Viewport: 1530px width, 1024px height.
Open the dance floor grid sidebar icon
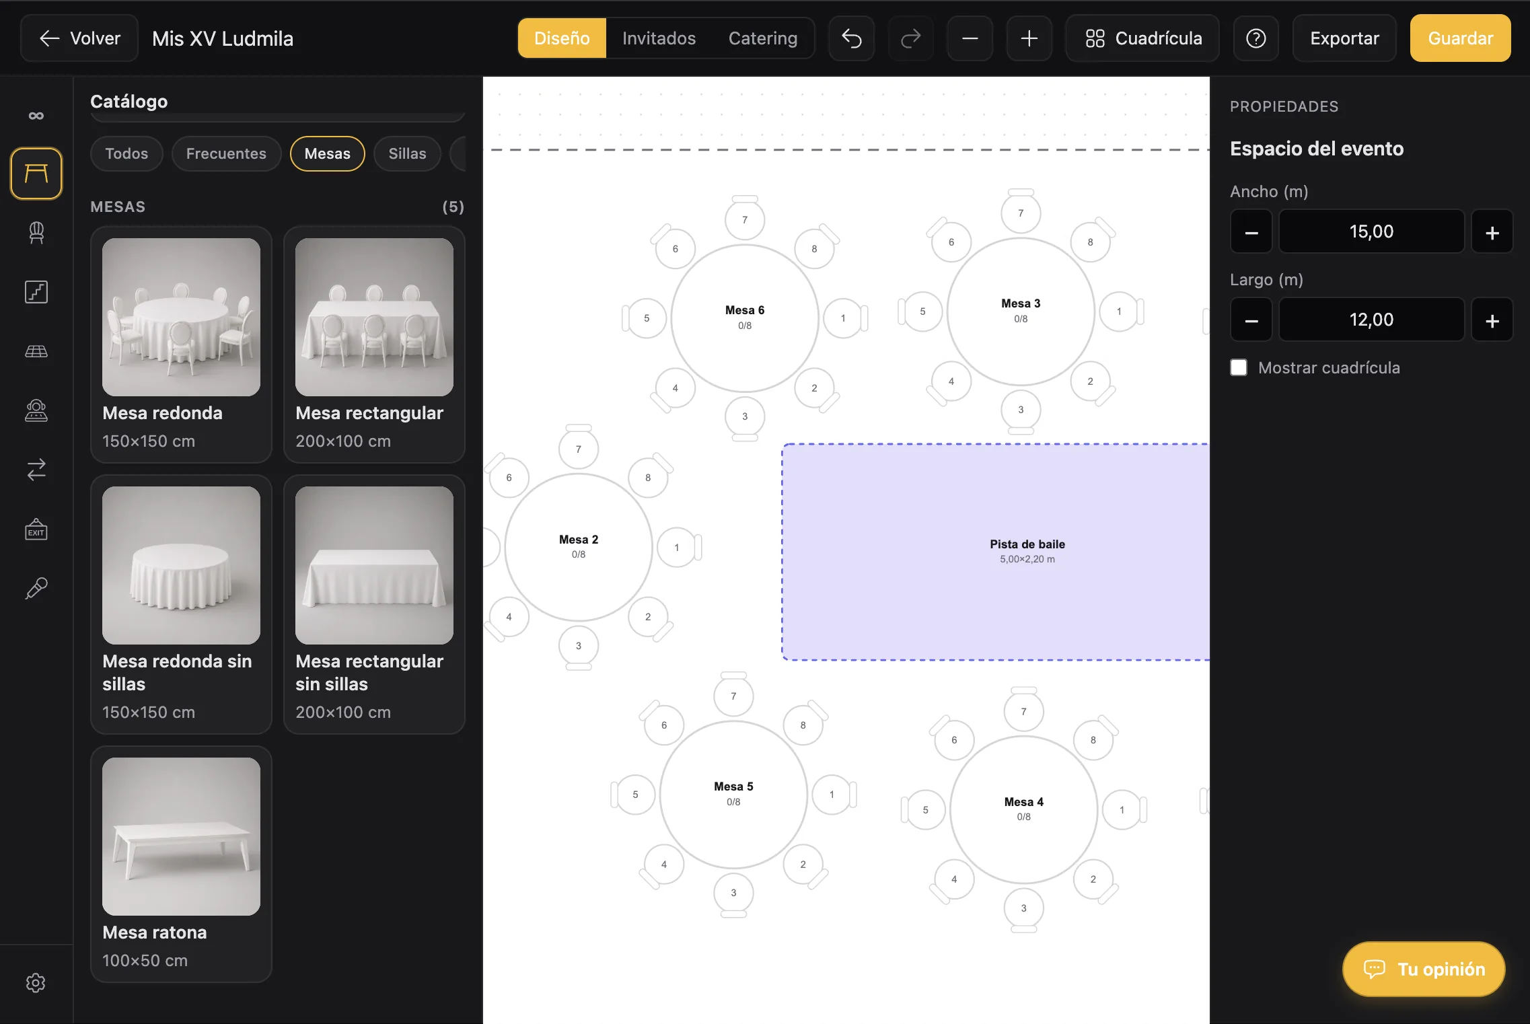36,351
